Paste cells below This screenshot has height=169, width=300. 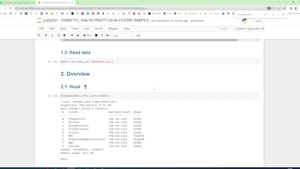[x=65, y=35]
